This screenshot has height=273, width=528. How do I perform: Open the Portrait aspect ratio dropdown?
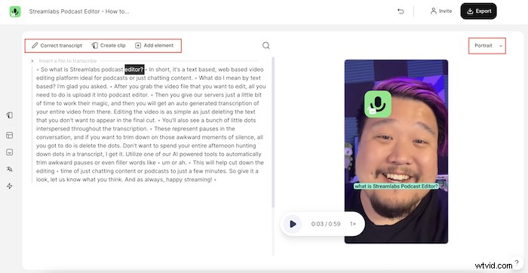[x=487, y=46]
